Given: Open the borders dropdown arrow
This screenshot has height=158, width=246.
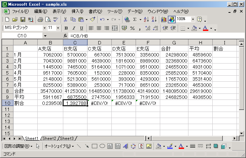Looking at the screenshot, I should pos(188,28).
